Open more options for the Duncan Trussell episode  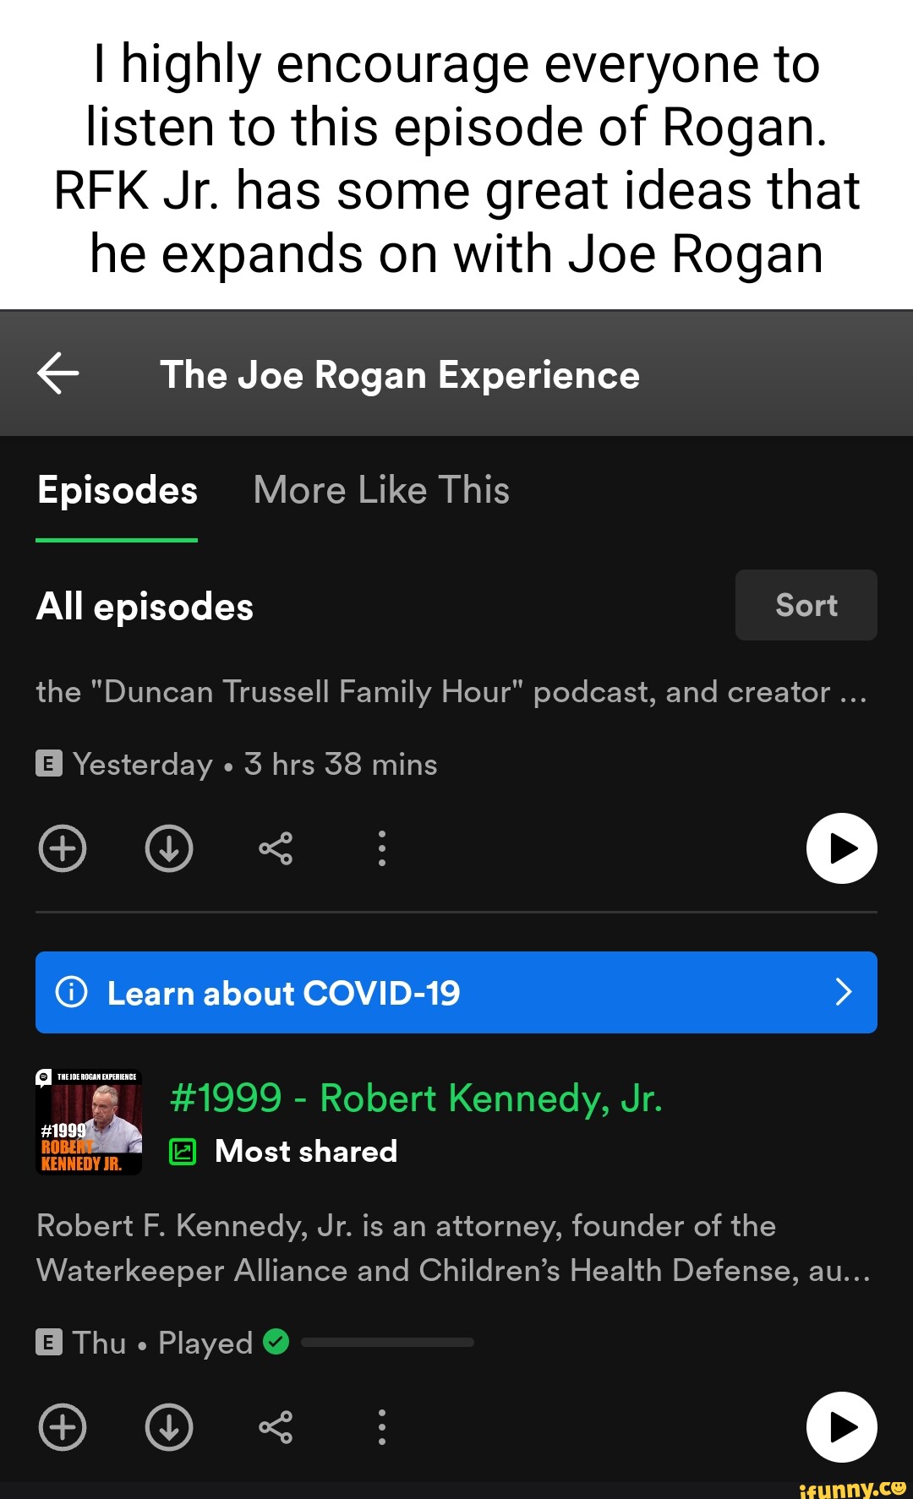[x=382, y=848]
